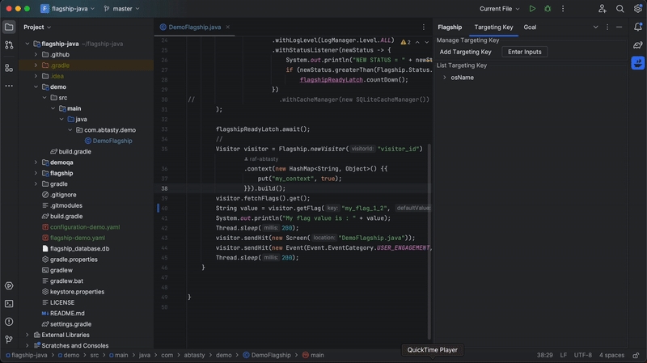Select the Flagship tab in the panel

(450, 27)
